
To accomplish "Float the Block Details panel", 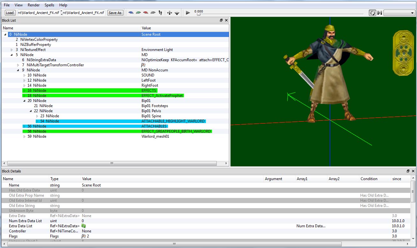I will click(408, 171).
